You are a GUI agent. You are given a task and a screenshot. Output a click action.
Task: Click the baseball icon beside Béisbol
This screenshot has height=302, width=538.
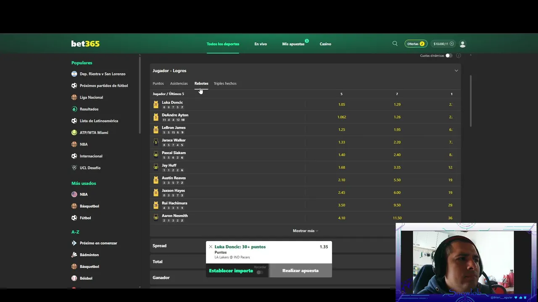(74, 278)
